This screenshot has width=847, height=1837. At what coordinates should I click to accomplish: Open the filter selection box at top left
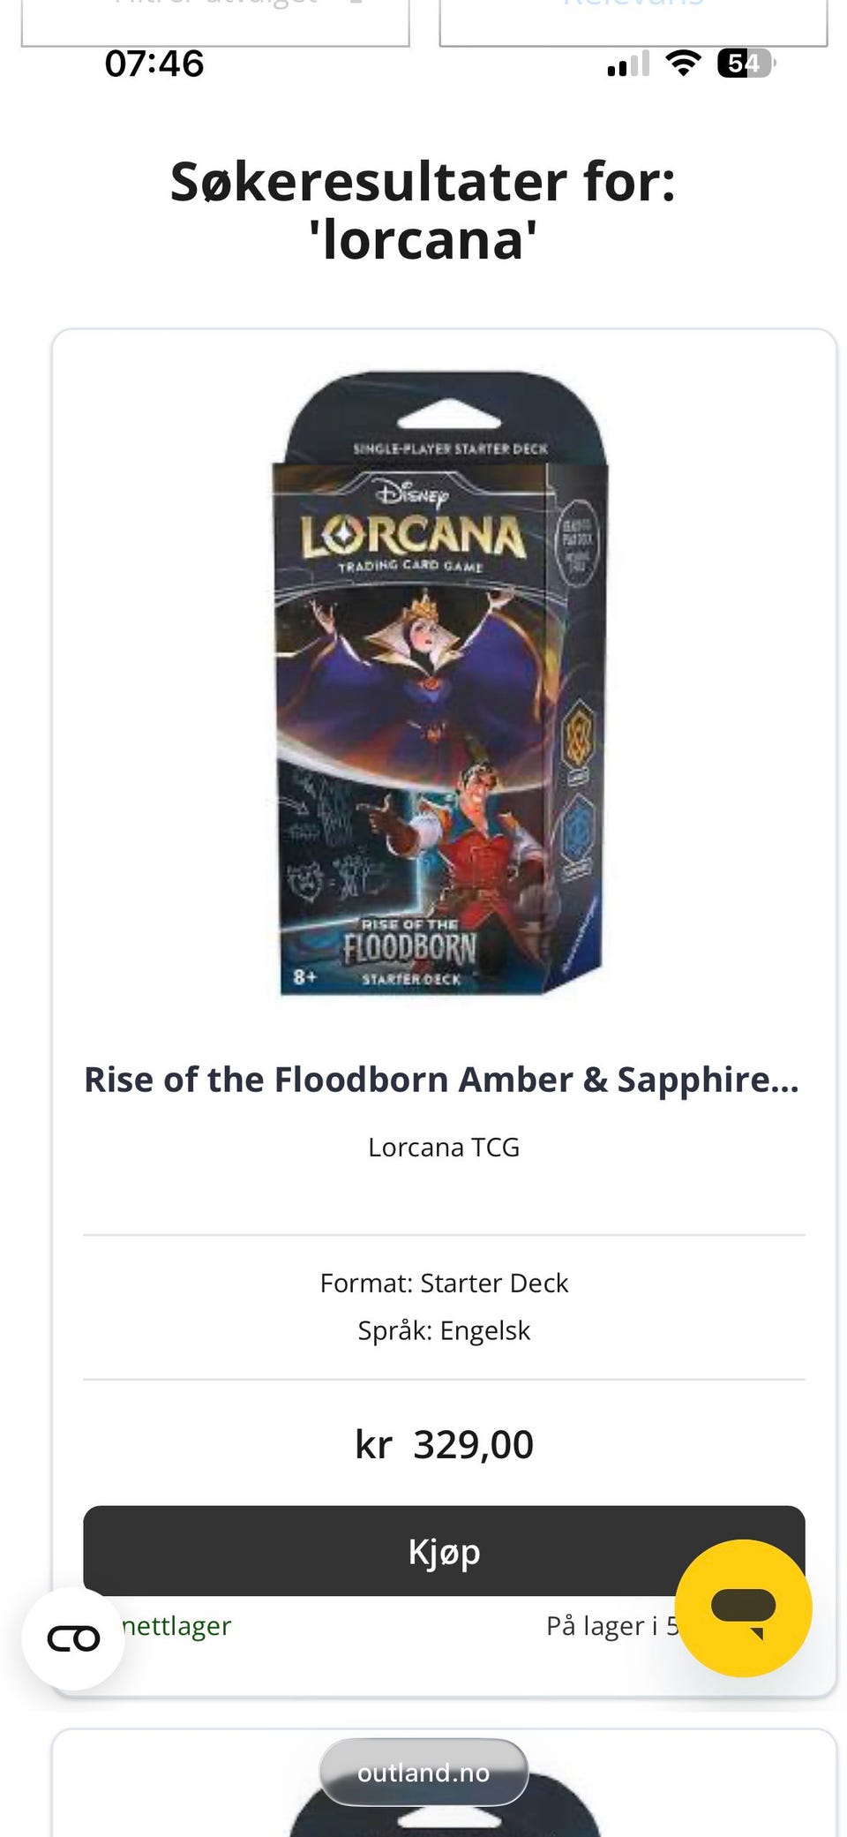(215, 19)
